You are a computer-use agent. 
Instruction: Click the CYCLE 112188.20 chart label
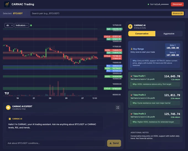pyautogui.click(x=113, y=56)
